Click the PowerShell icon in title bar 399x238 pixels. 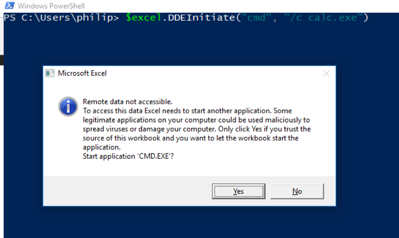(x=9, y=6)
